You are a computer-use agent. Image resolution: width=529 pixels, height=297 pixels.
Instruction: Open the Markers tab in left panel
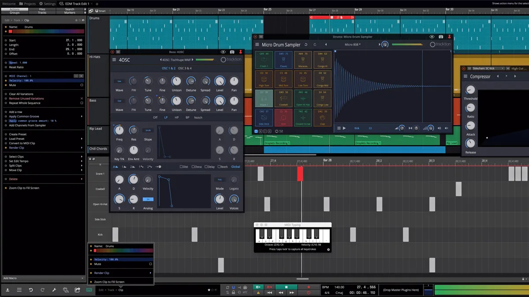point(70,13)
